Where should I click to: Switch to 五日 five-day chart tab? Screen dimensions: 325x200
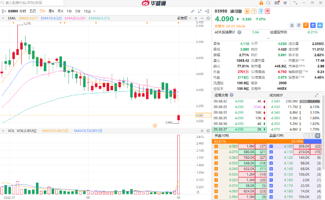pos(32,11)
